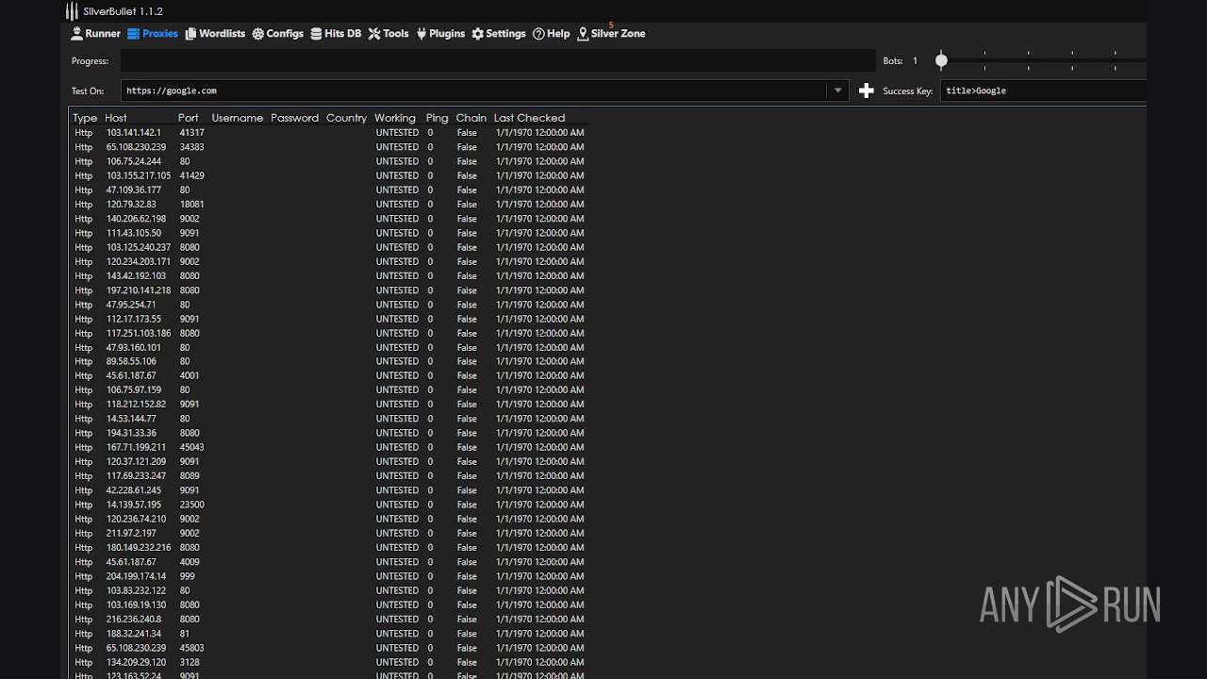This screenshot has height=679, width=1207.
Task: Select proxy host 143.42.192.103
Action: coord(136,275)
